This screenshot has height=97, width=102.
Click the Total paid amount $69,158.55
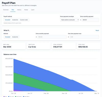pos(83,47)
